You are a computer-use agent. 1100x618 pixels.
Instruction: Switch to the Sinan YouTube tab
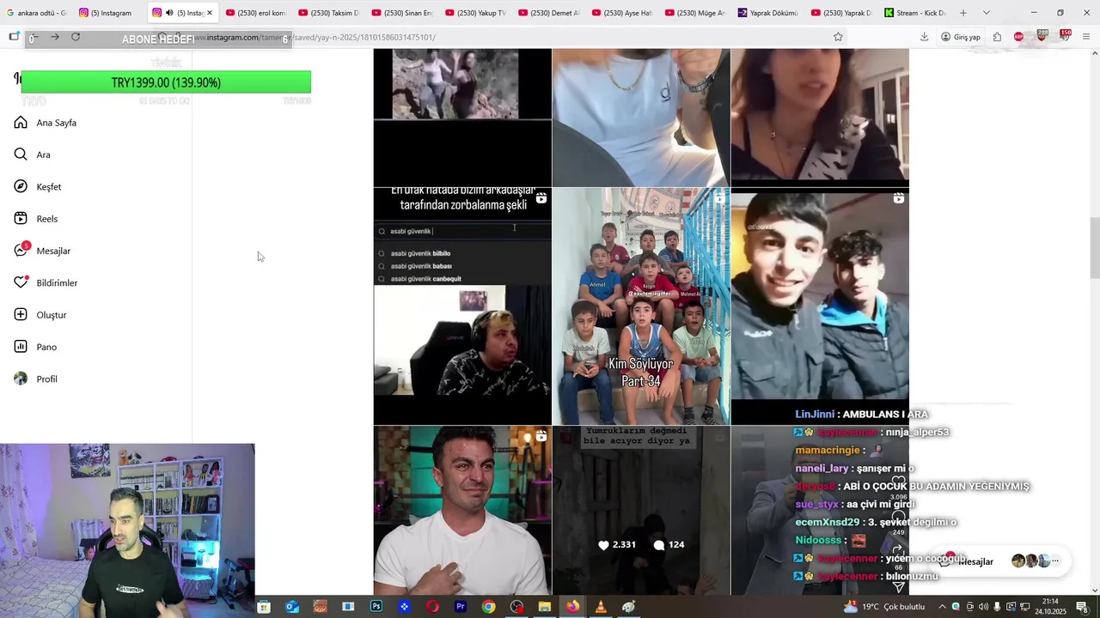click(401, 13)
